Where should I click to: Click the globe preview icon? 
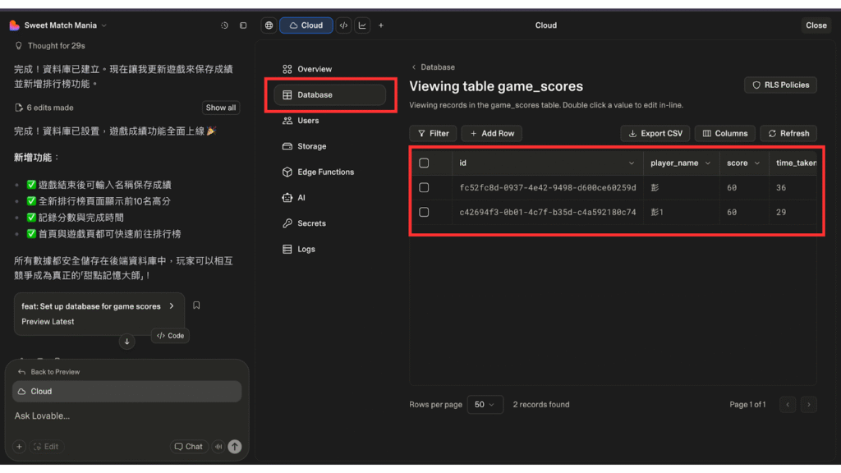(x=269, y=25)
